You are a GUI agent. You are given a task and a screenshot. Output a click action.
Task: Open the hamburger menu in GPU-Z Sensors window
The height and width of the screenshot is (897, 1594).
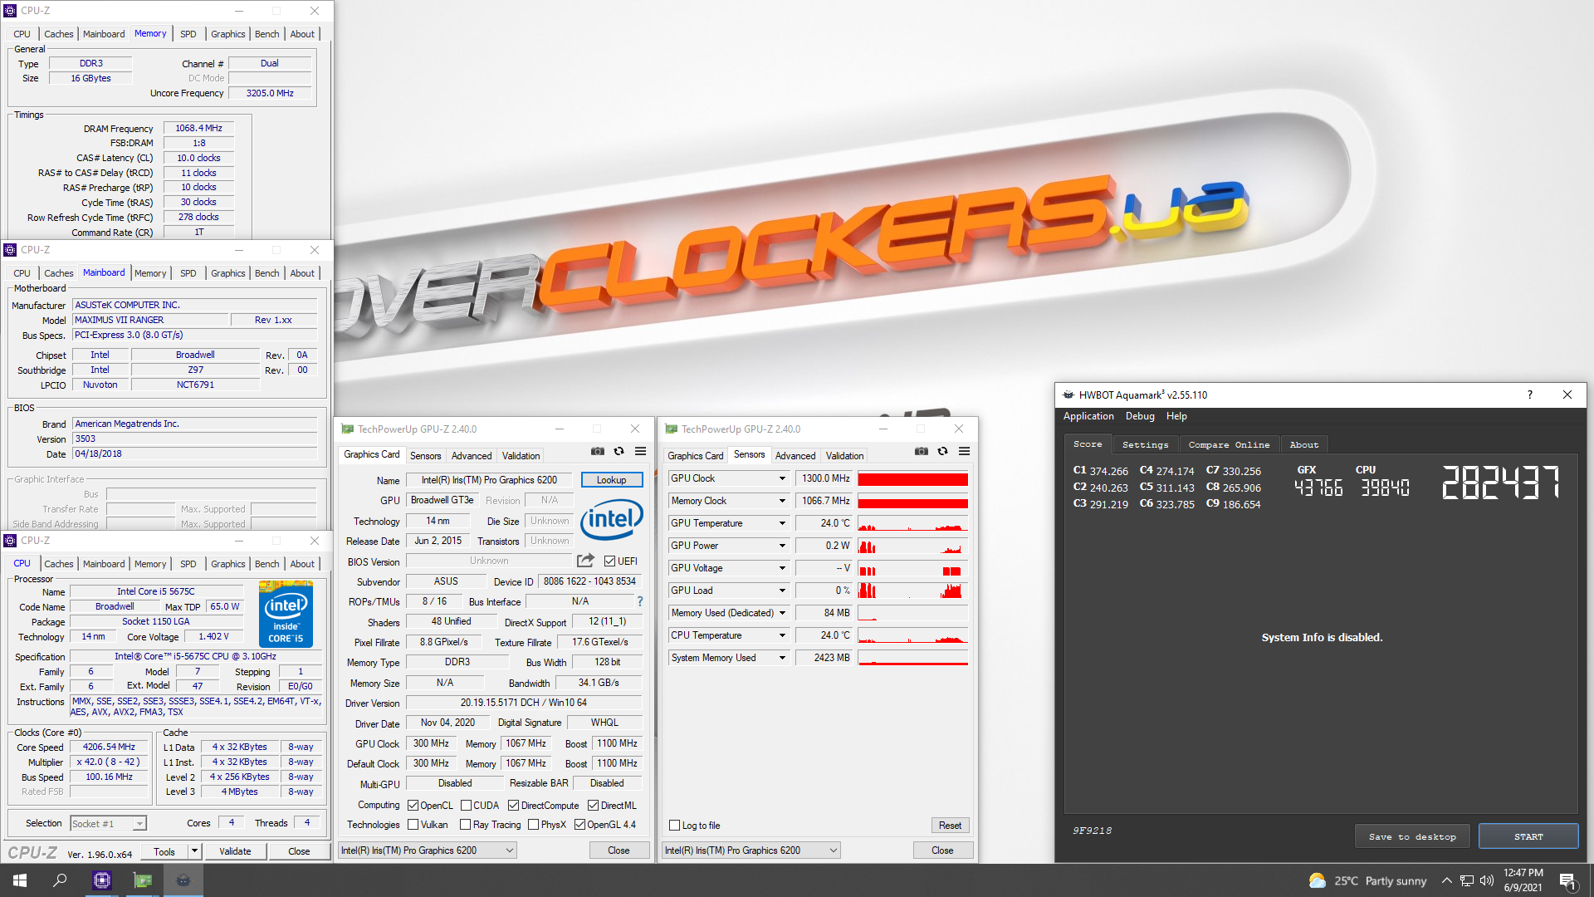[965, 452]
